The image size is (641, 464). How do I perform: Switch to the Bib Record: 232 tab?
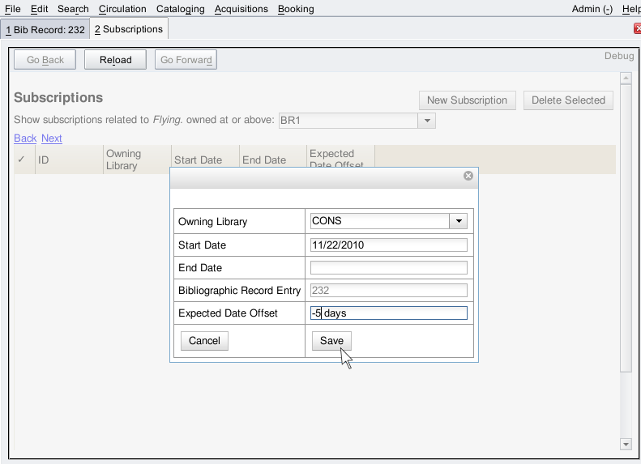point(45,29)
